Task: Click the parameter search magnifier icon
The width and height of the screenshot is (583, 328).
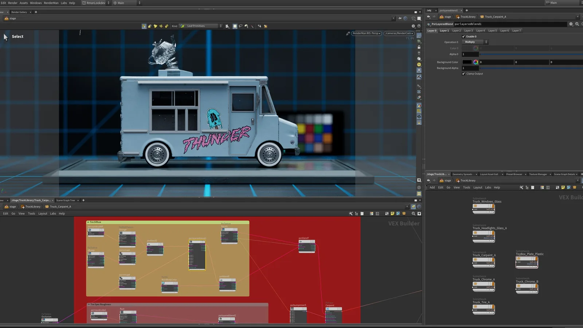Action: click(x=577, y=24)
